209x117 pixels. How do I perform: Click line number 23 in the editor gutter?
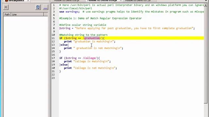pyautogui.click(x=53, y=78)
